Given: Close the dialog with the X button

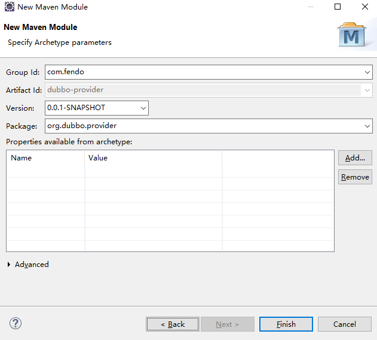Looking at the screenshot, I should (365, 7).
